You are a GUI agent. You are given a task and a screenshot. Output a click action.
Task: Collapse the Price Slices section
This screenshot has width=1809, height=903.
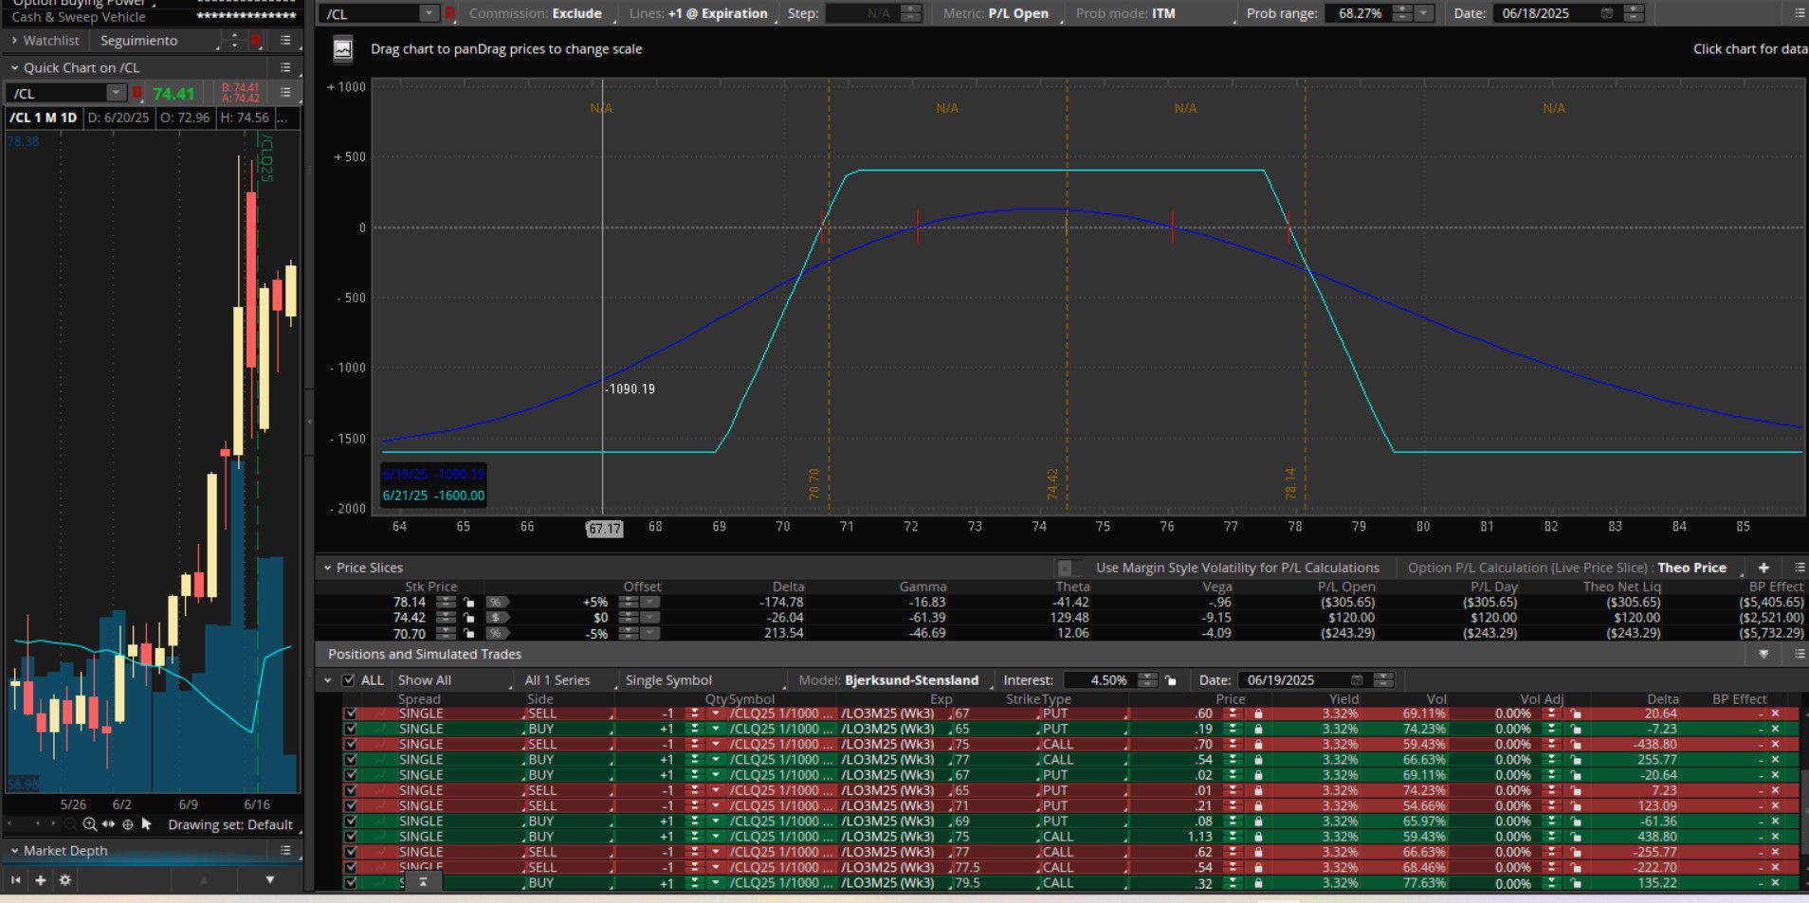328,568
